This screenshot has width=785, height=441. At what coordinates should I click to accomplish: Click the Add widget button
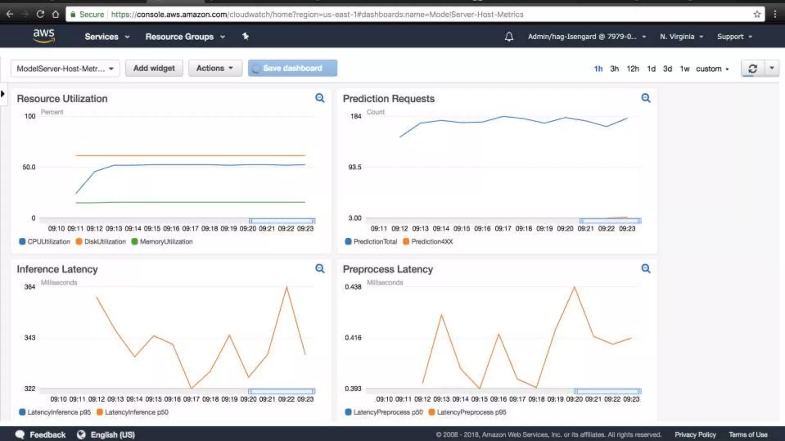154,68
